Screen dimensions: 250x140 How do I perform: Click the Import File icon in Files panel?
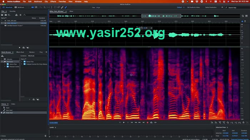[x=6, y=15]
